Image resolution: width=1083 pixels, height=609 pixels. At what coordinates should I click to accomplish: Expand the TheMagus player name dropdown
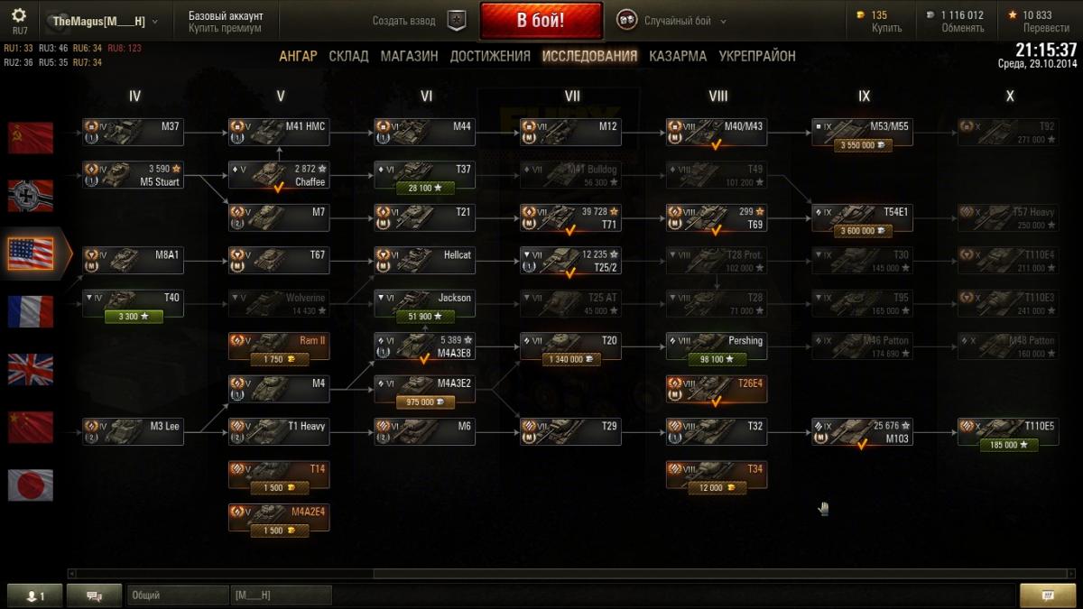tap(106, 21)
